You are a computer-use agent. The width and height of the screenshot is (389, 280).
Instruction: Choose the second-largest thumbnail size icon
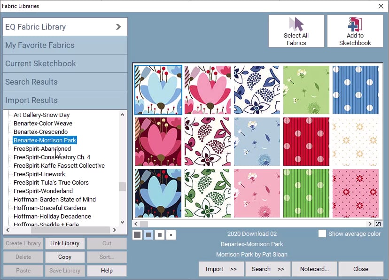tap(148, 234)
